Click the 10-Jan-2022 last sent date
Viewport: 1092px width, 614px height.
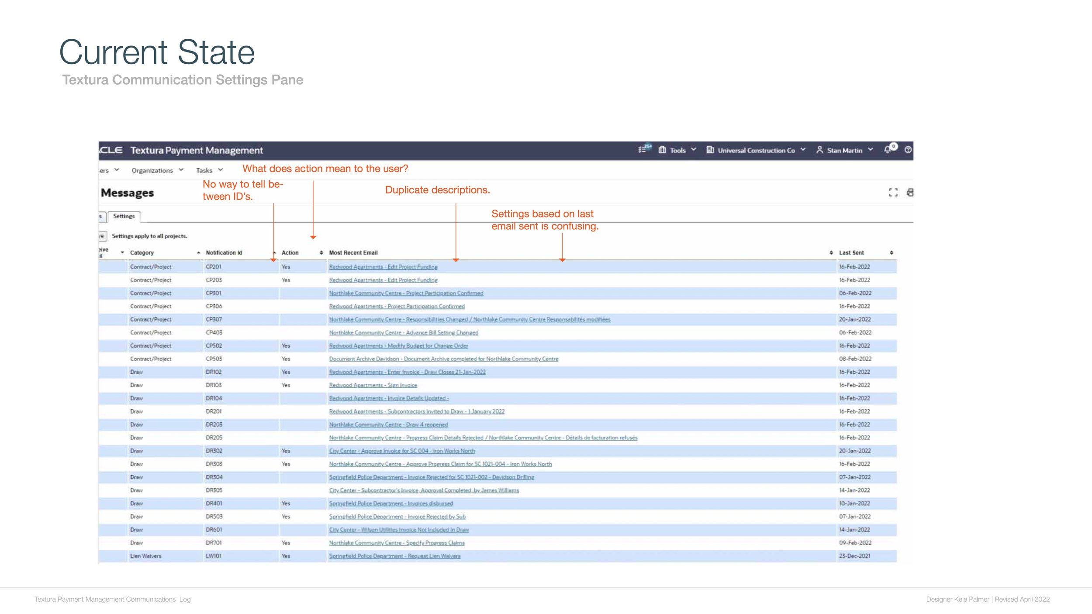854,503
